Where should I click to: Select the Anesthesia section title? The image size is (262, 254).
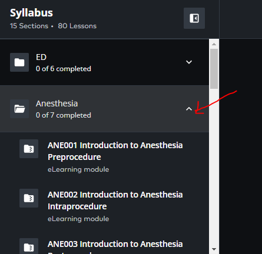(57, 103)
